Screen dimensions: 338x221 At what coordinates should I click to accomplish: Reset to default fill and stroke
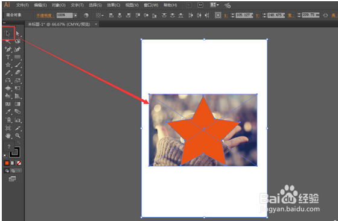point(5,155)
